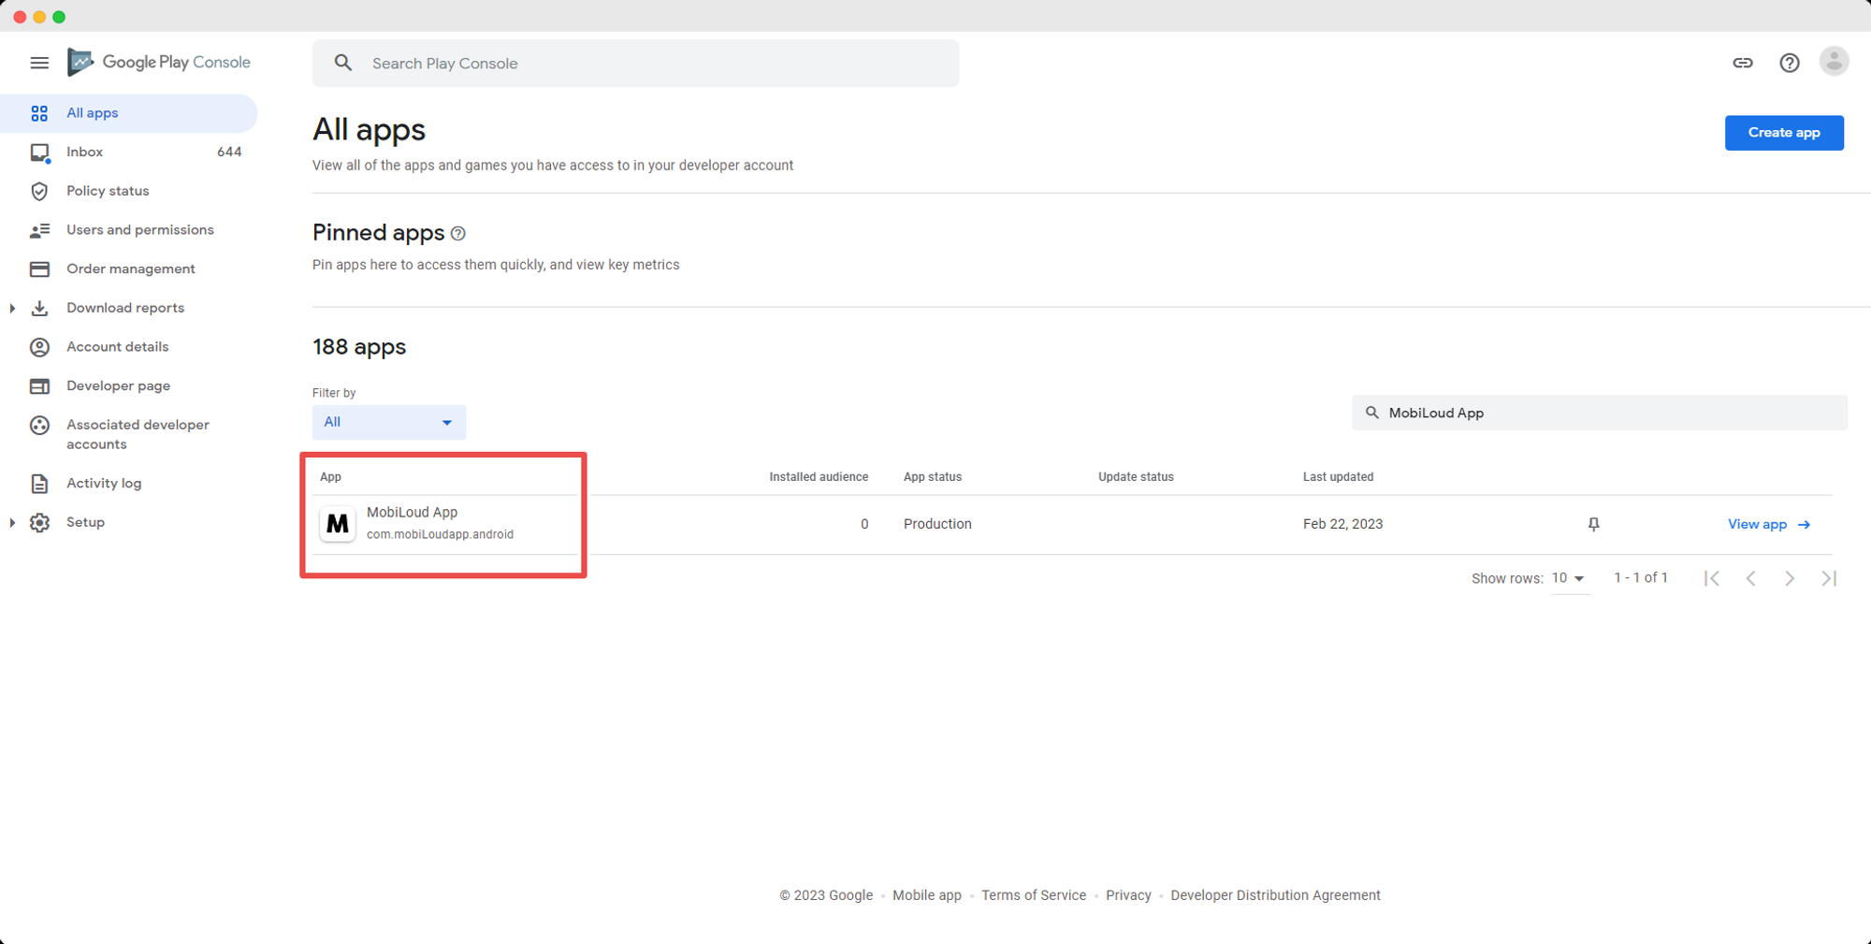Go to last page of results
This screenshot has width=1871, height=944.
point(1829,578)
